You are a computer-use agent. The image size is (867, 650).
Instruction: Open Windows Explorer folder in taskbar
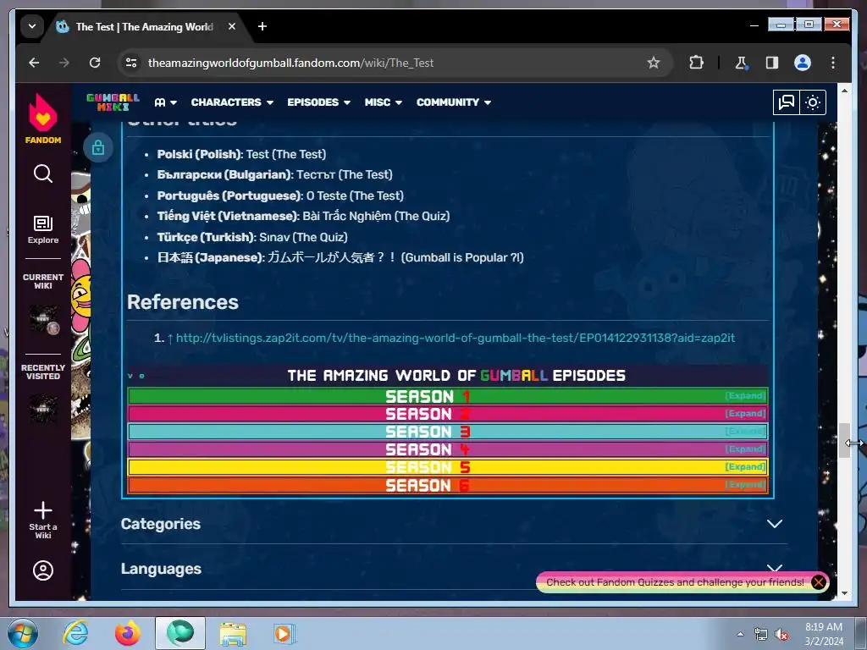233,633
